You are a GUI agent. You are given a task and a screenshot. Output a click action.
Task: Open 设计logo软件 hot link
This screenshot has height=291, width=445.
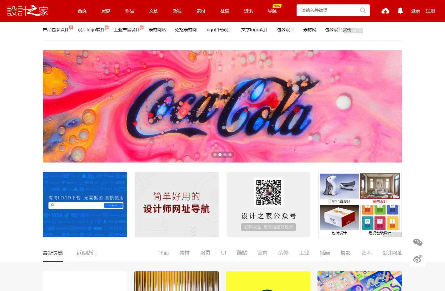click(x=91, y=30)
